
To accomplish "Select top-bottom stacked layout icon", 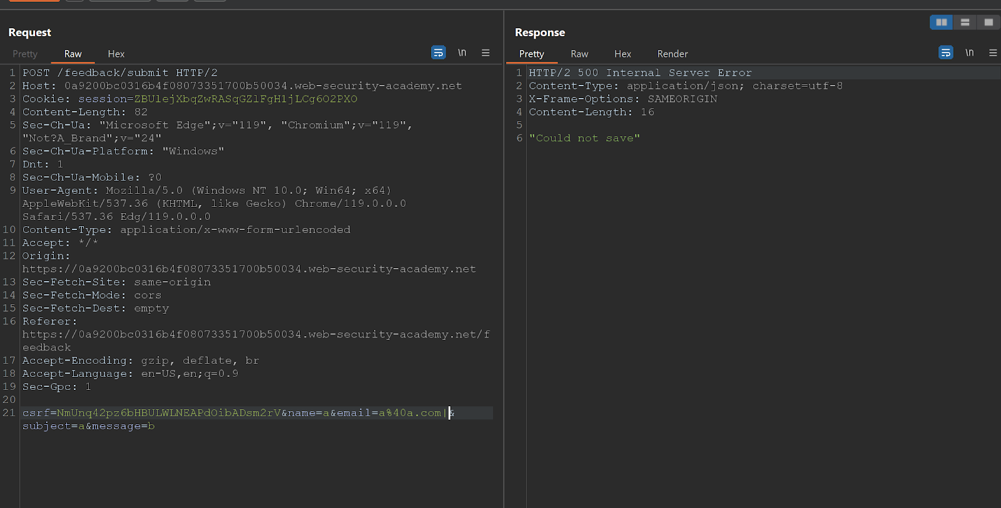I will 965,22.
